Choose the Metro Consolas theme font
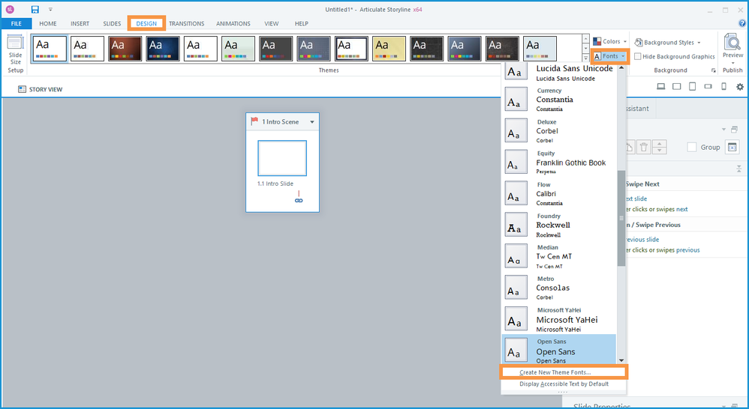 coord(559,288)
